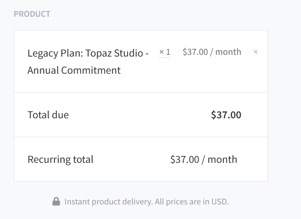Click the "Annual Commitment" text
The height and width of the screenshot is (219, 301).
point(74,70)
